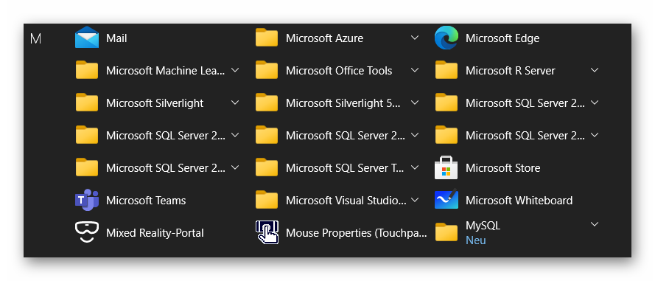Screen dimensions: 655x281
Task: Click the Microsoft SQL Server T... folder icon
Action: [267, 167]
